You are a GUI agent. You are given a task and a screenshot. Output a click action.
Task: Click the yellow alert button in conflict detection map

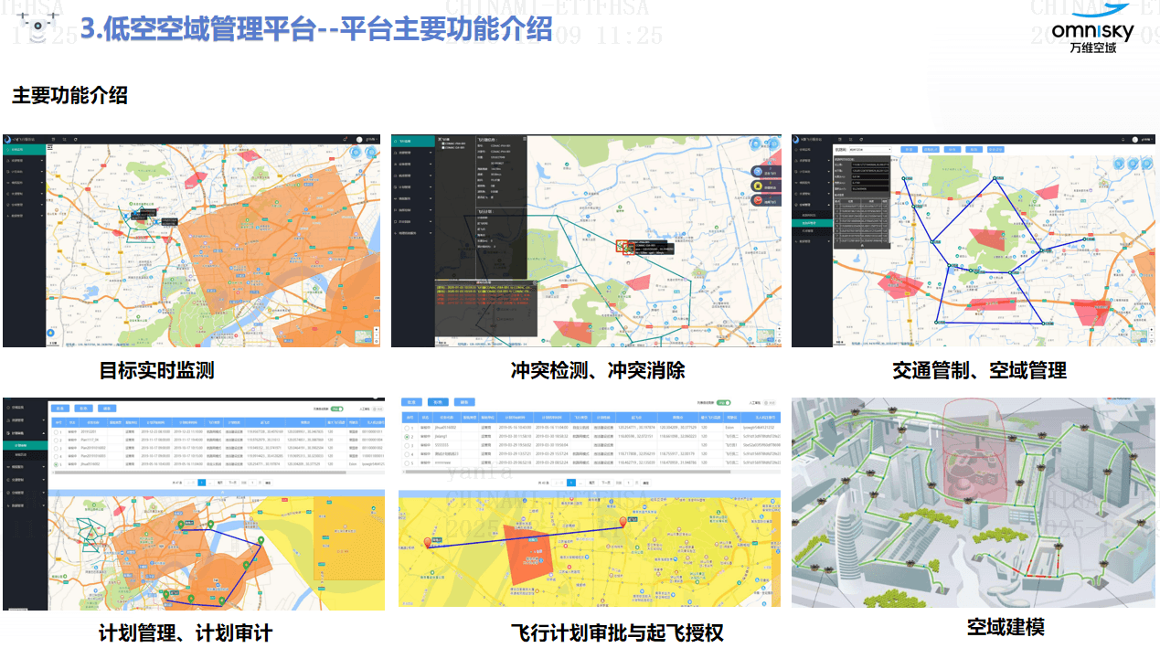coord(758,186)
